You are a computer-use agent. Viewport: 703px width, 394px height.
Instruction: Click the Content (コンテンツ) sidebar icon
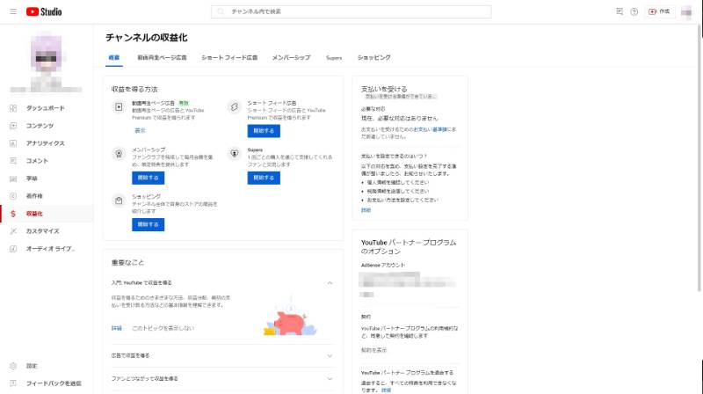tap(13, 126)
